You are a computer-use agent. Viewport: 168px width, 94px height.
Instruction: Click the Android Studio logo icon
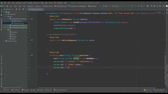[2, 3]
